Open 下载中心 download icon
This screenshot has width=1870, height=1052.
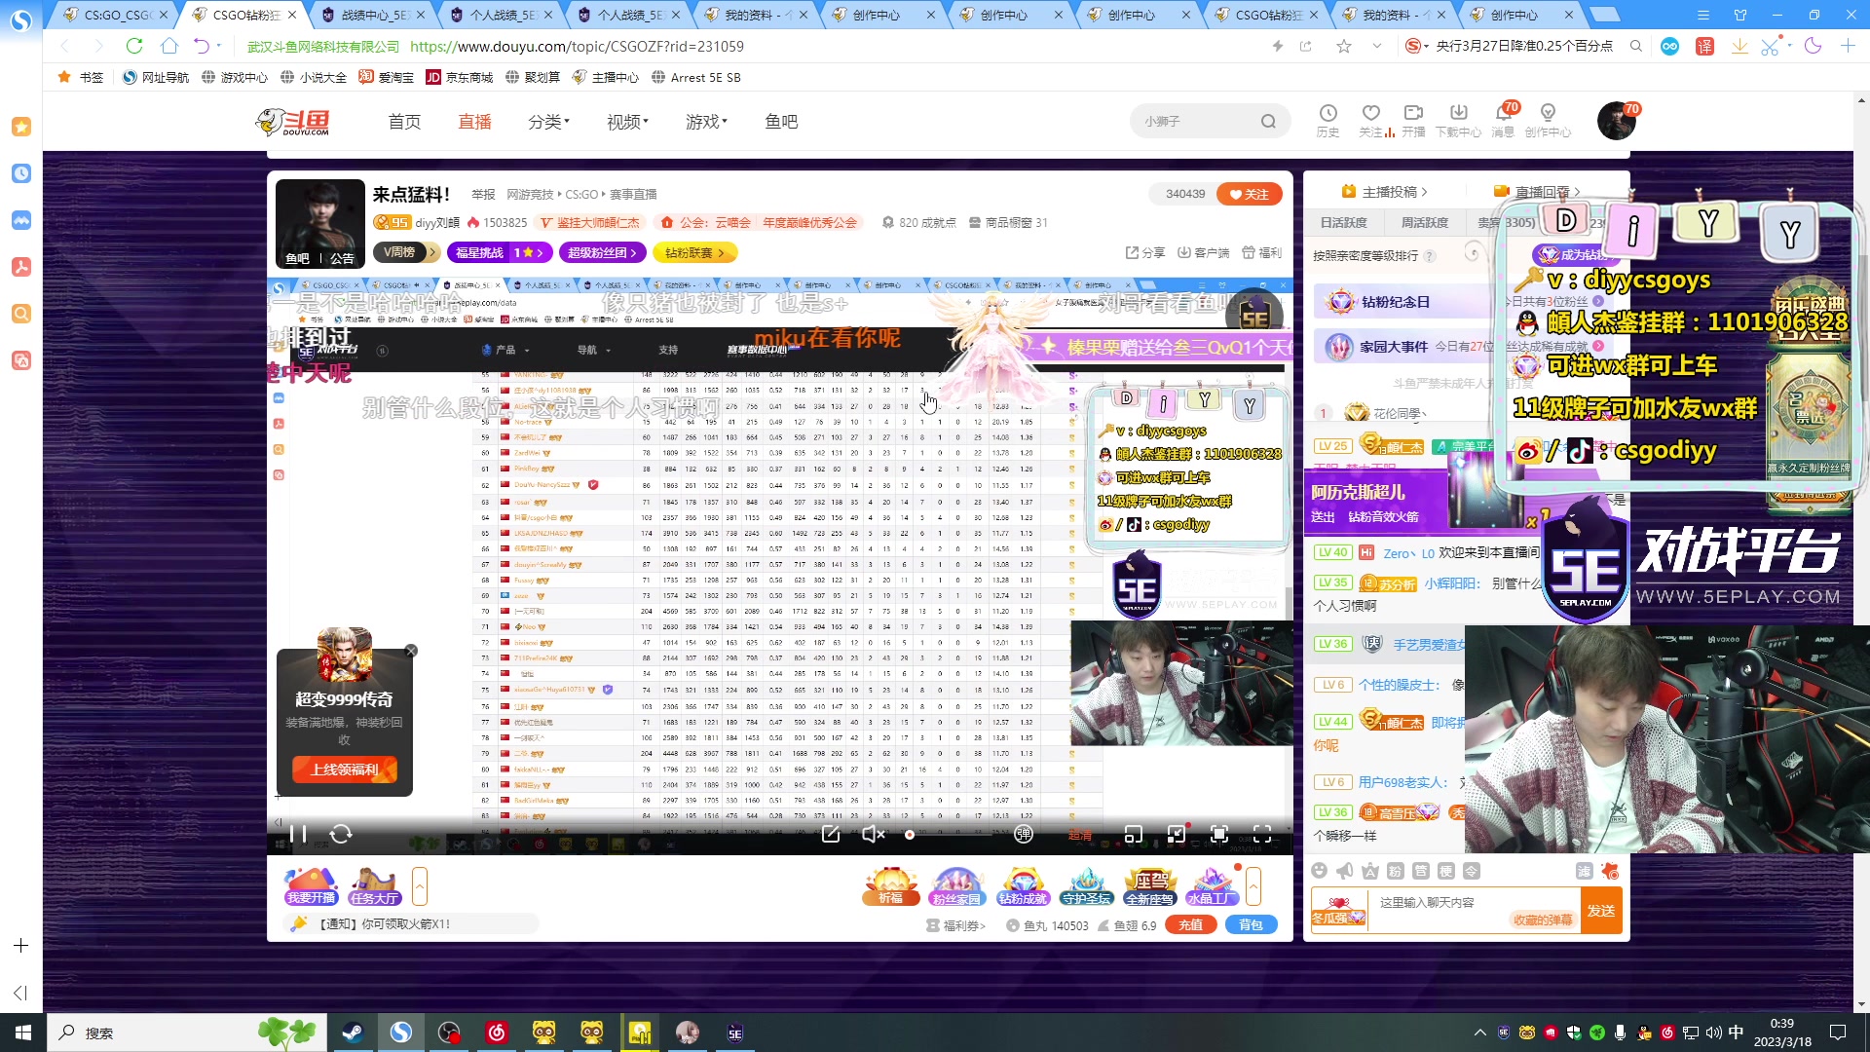[1458, 121]
